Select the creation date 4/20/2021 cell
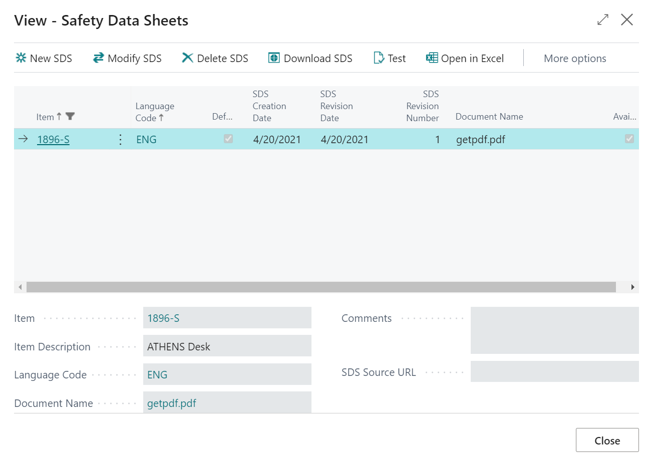 click(277, 140)
